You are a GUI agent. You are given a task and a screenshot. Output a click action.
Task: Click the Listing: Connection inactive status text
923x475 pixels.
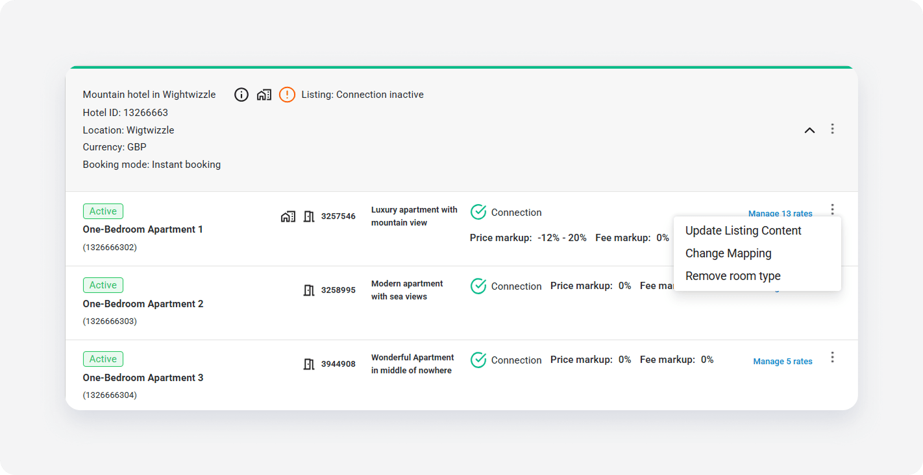[x=362, y=95]
